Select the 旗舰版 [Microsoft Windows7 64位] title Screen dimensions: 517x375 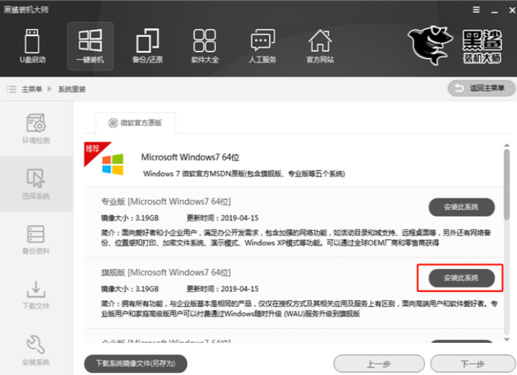click(166, 273)
